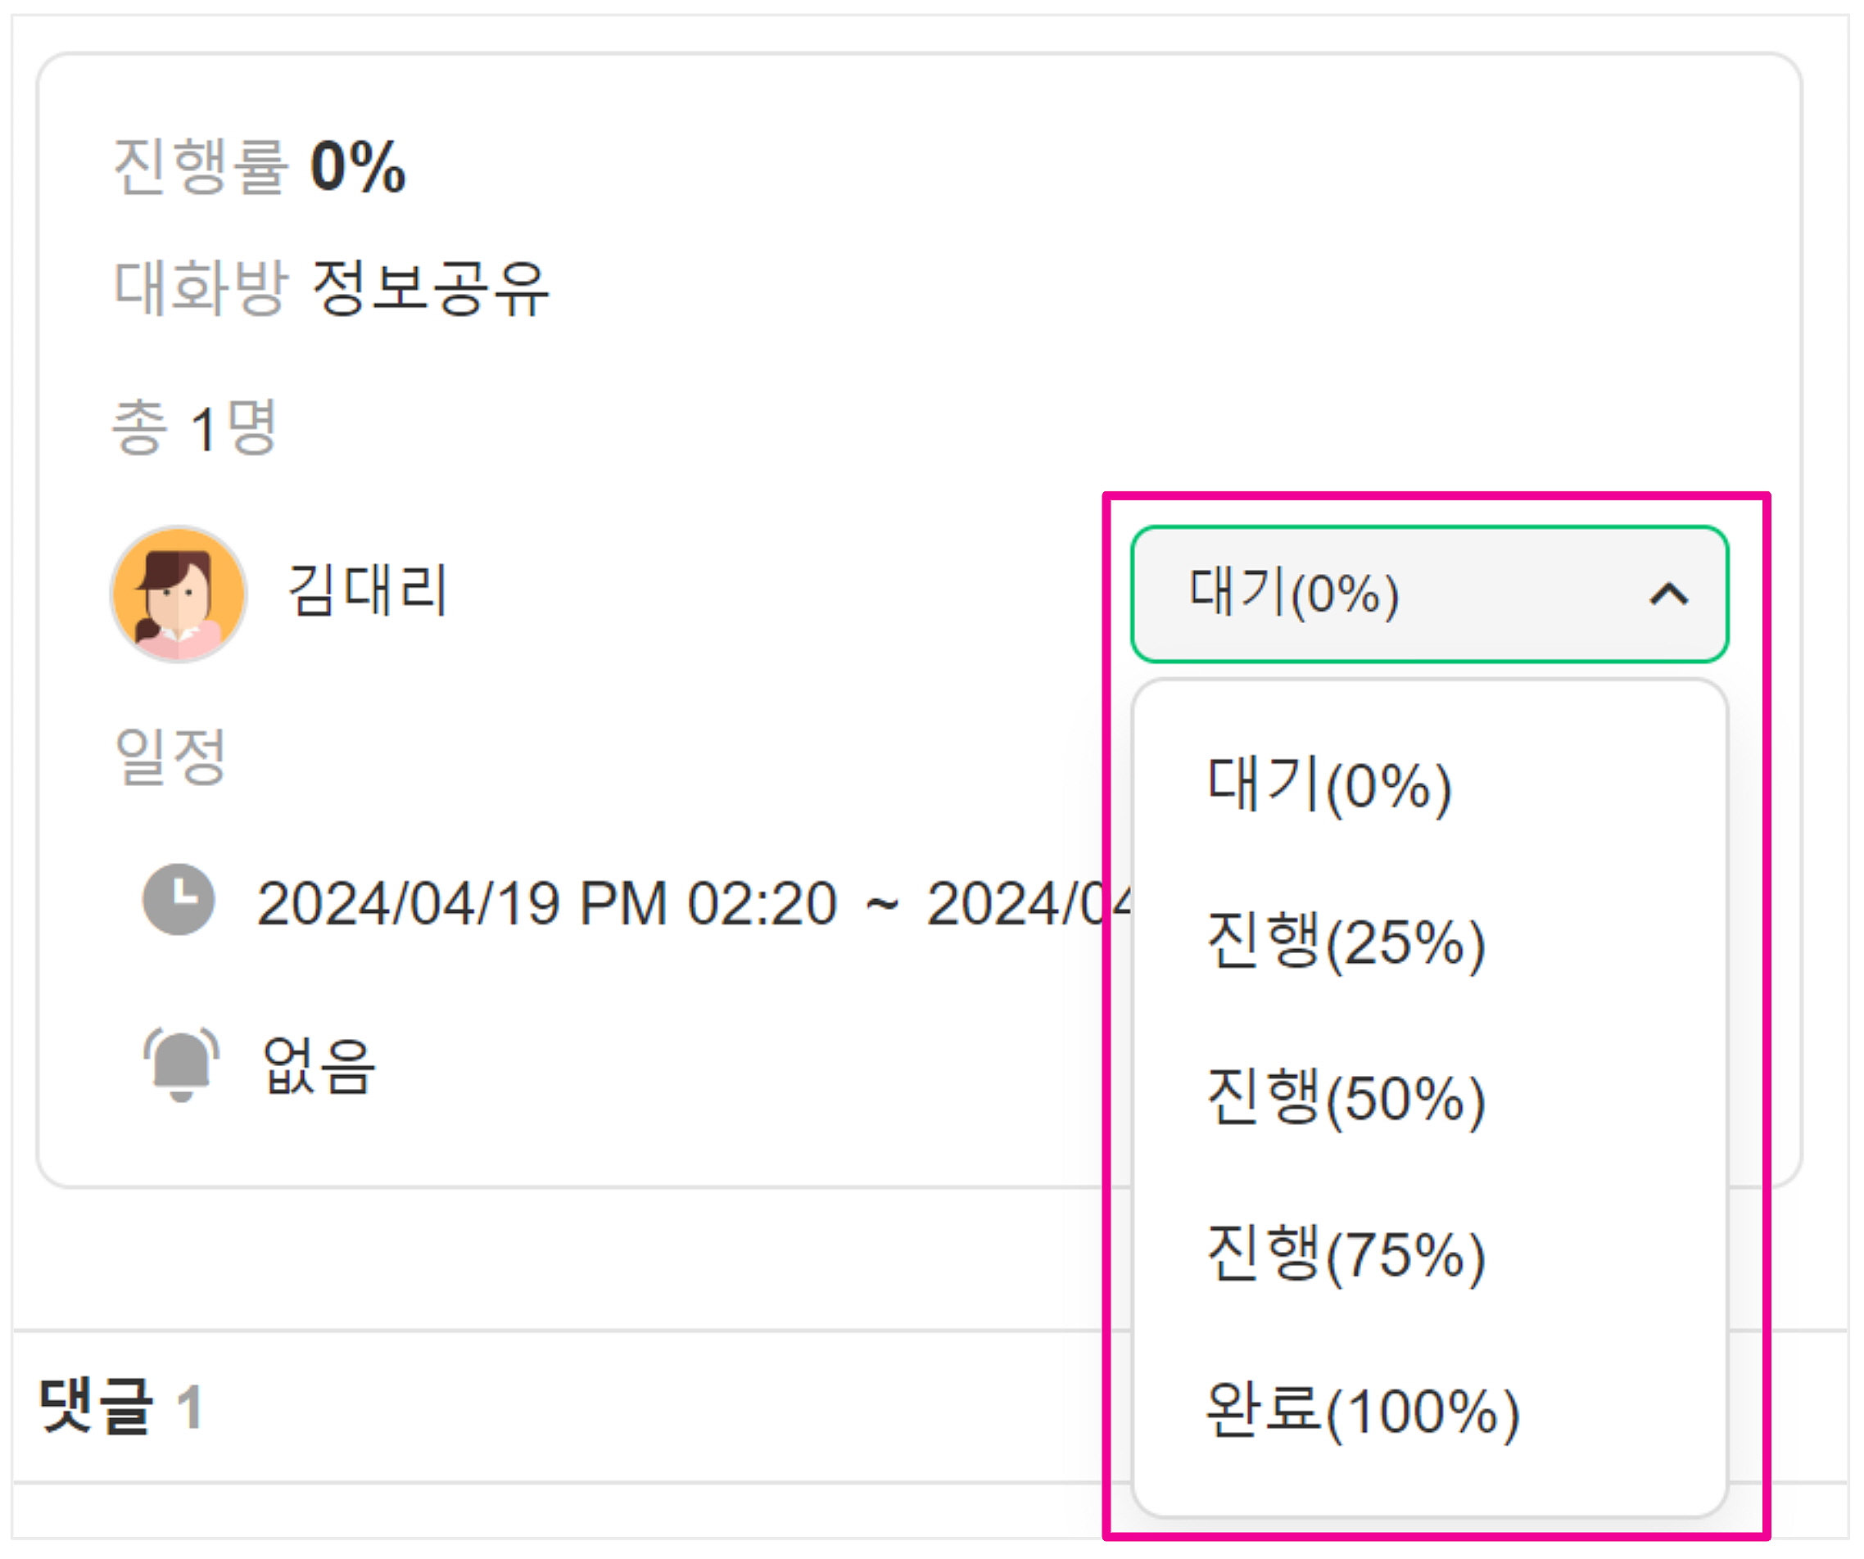This screenshot has height=1559, width=1864.
Task: Click the assignee name 김대리
Action: [368, 591]
